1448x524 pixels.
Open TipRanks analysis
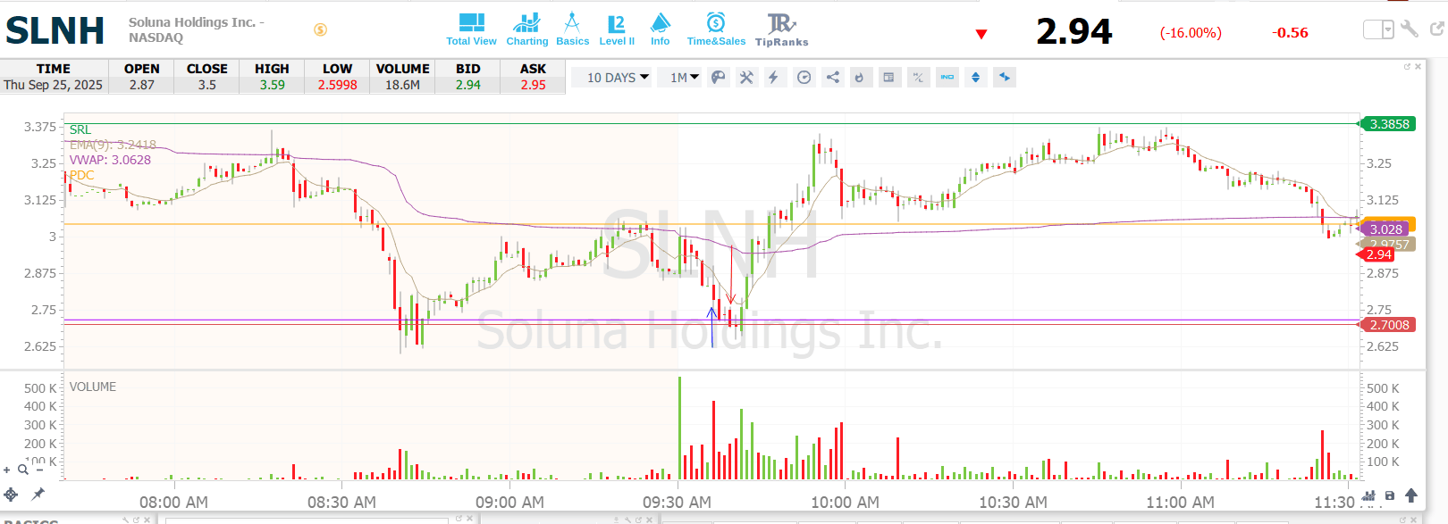(781, 29)
